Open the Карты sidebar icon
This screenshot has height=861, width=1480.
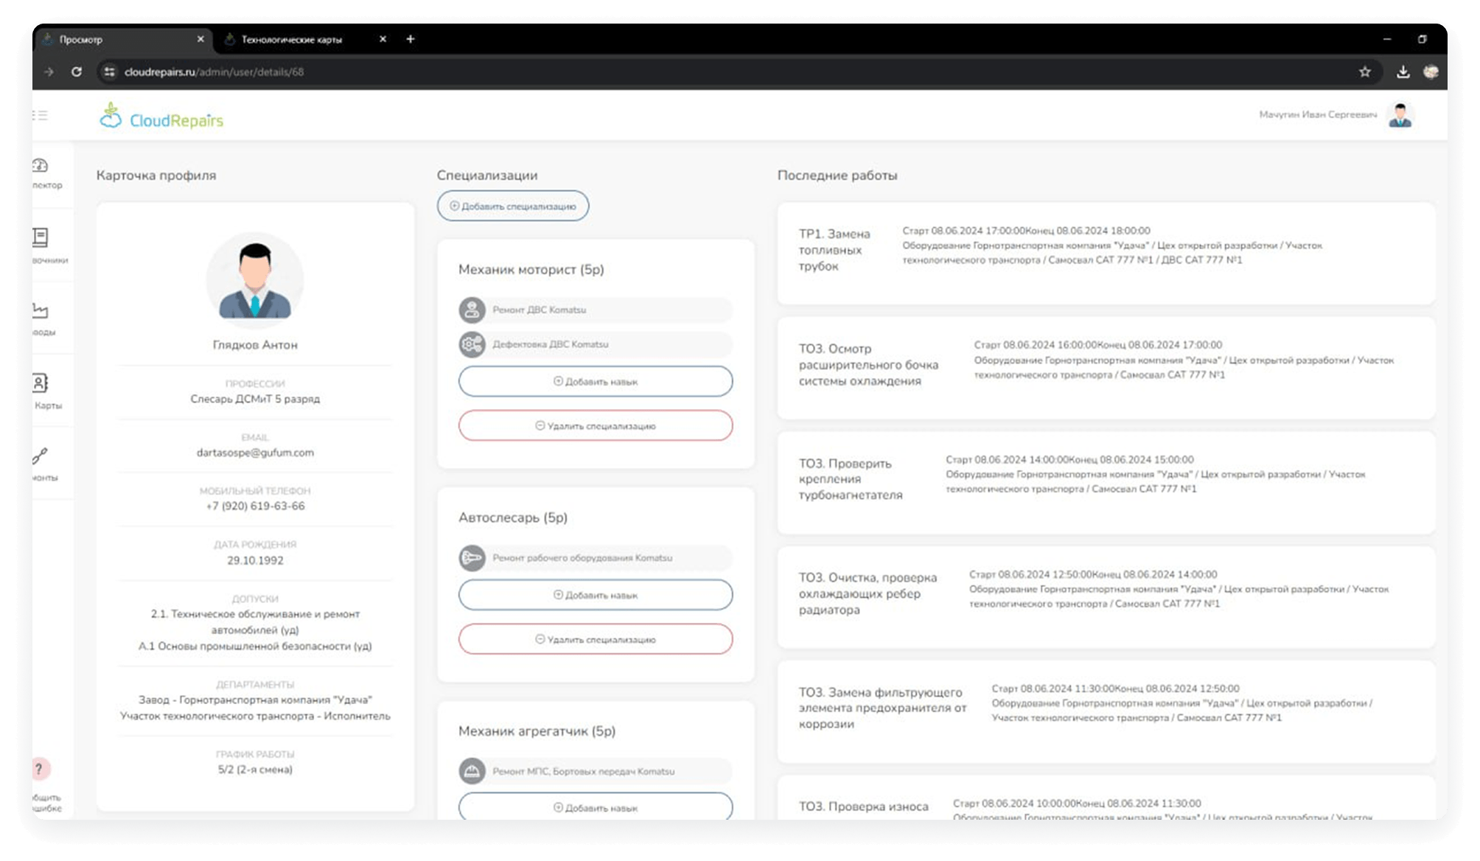coord(41,383)
